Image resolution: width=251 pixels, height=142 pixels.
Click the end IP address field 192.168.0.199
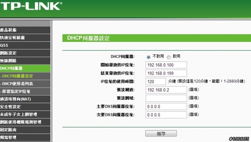[x=166, y=73]
